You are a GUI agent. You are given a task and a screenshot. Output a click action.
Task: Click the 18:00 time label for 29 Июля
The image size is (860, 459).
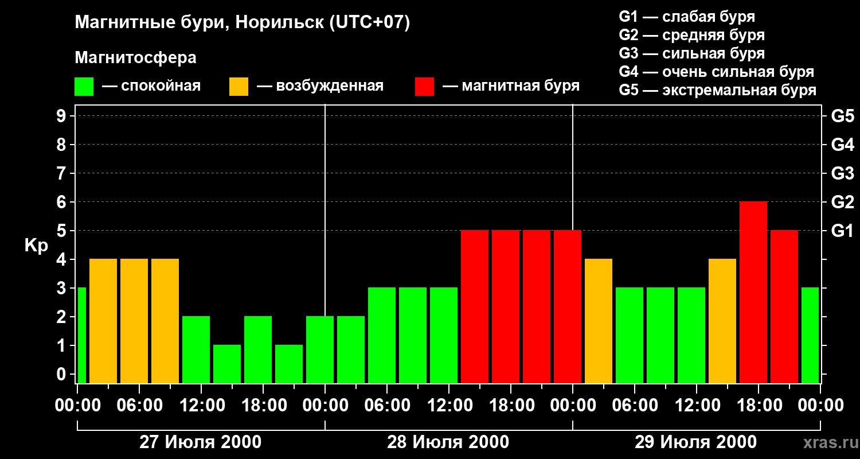[759, 406]
